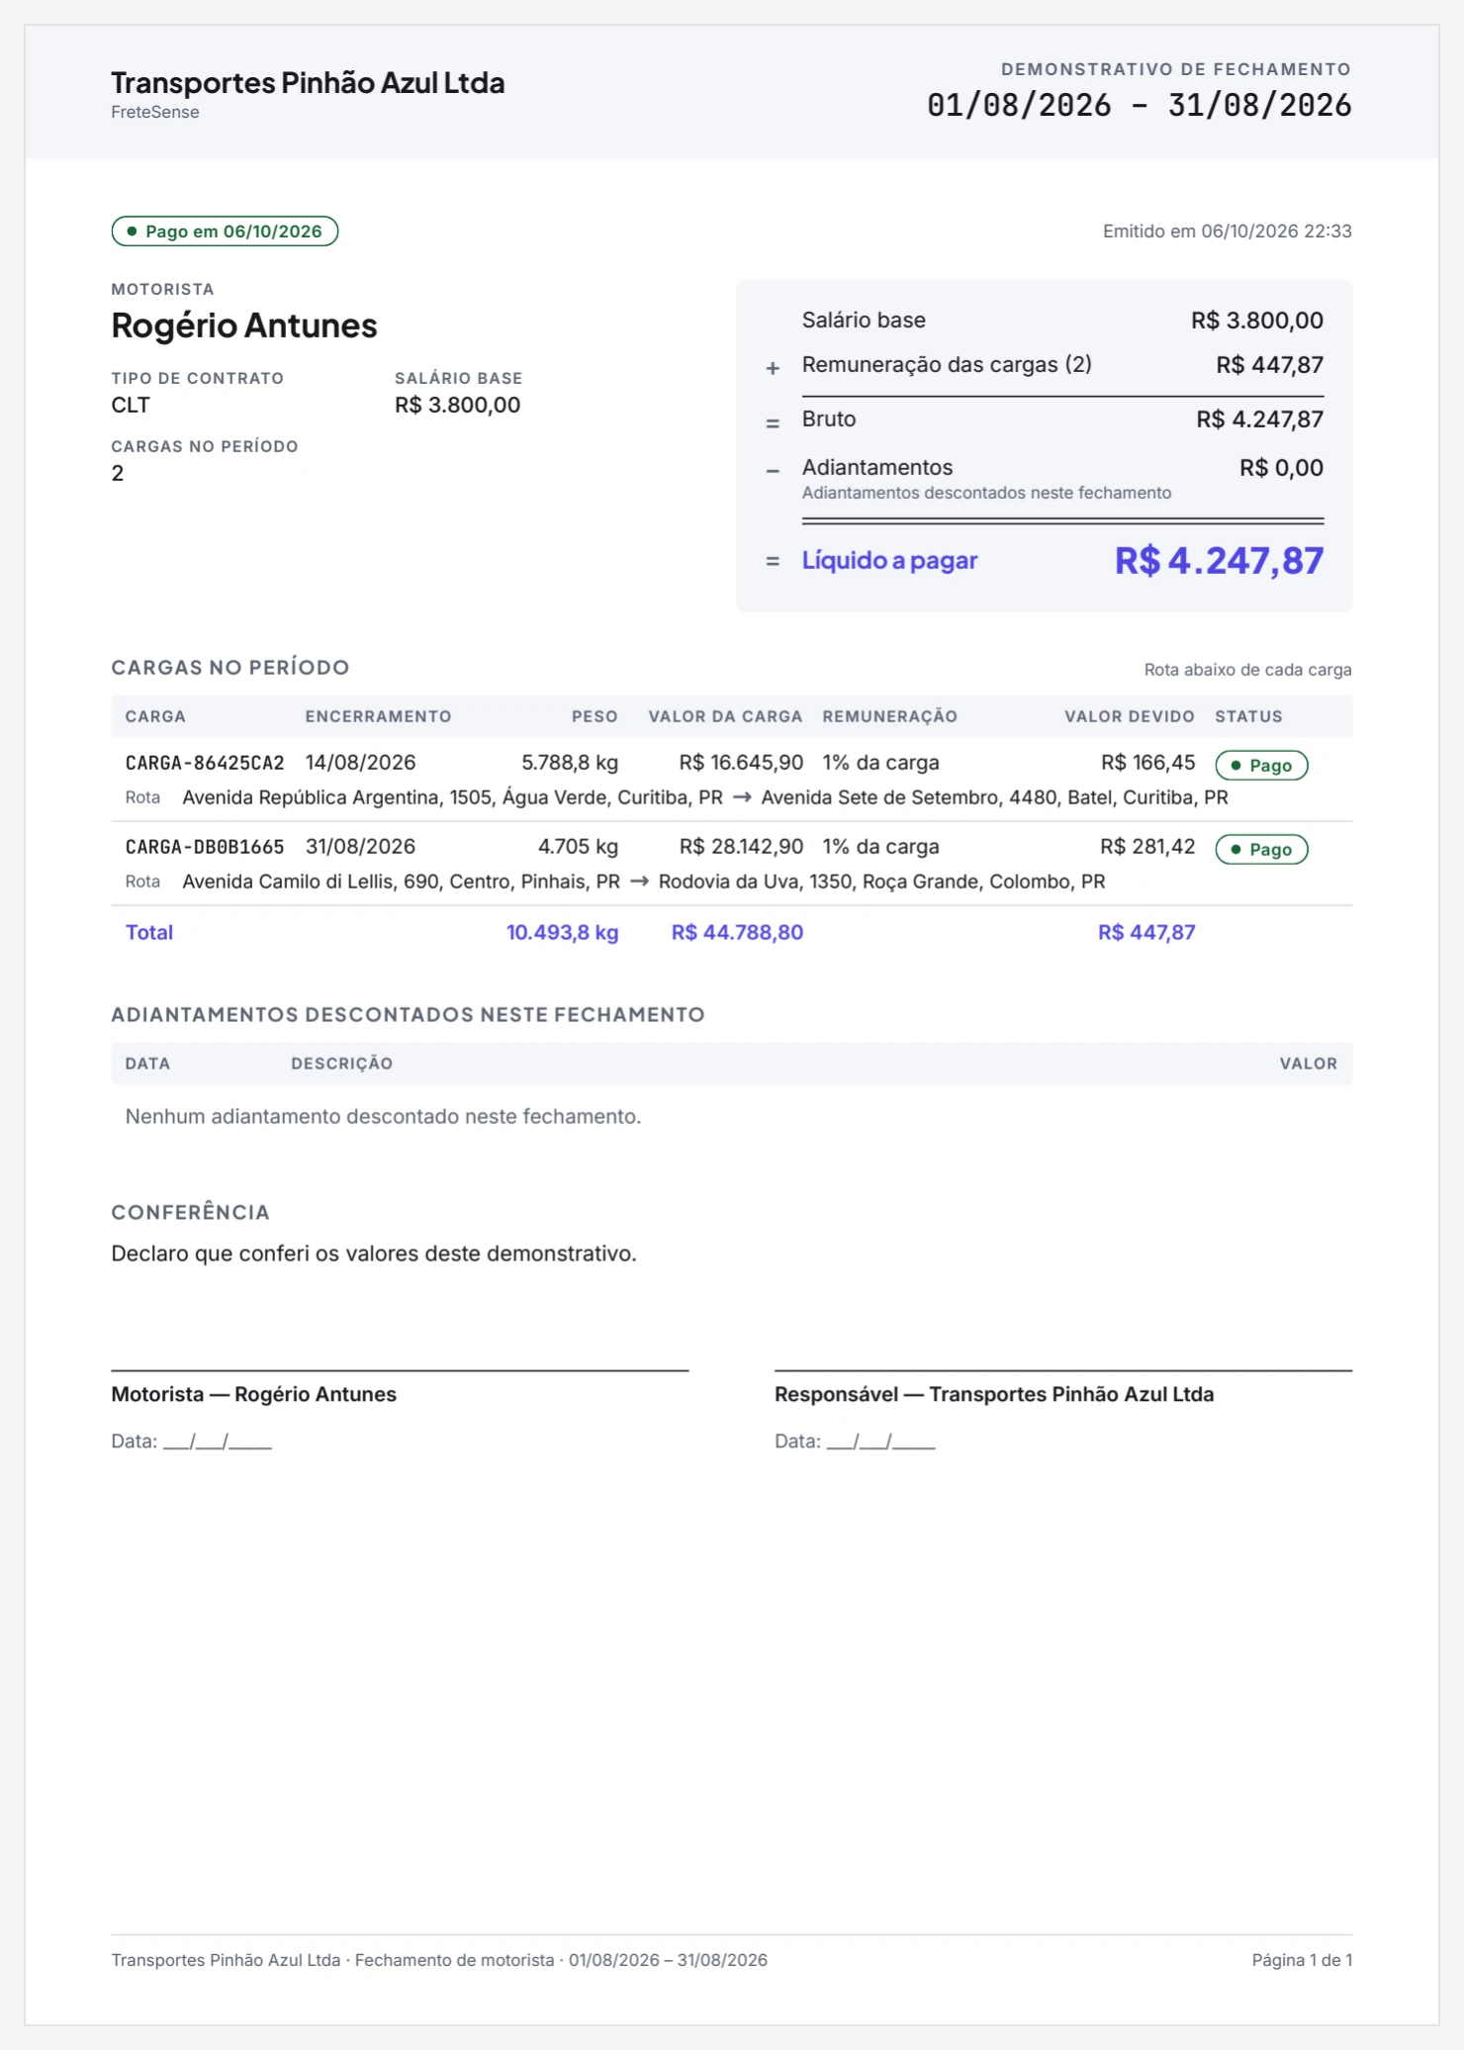Click load ID "CARGA-DB0B1665"
Viewport: 1464px width, 2050px height.
click(x=205, y=847)
